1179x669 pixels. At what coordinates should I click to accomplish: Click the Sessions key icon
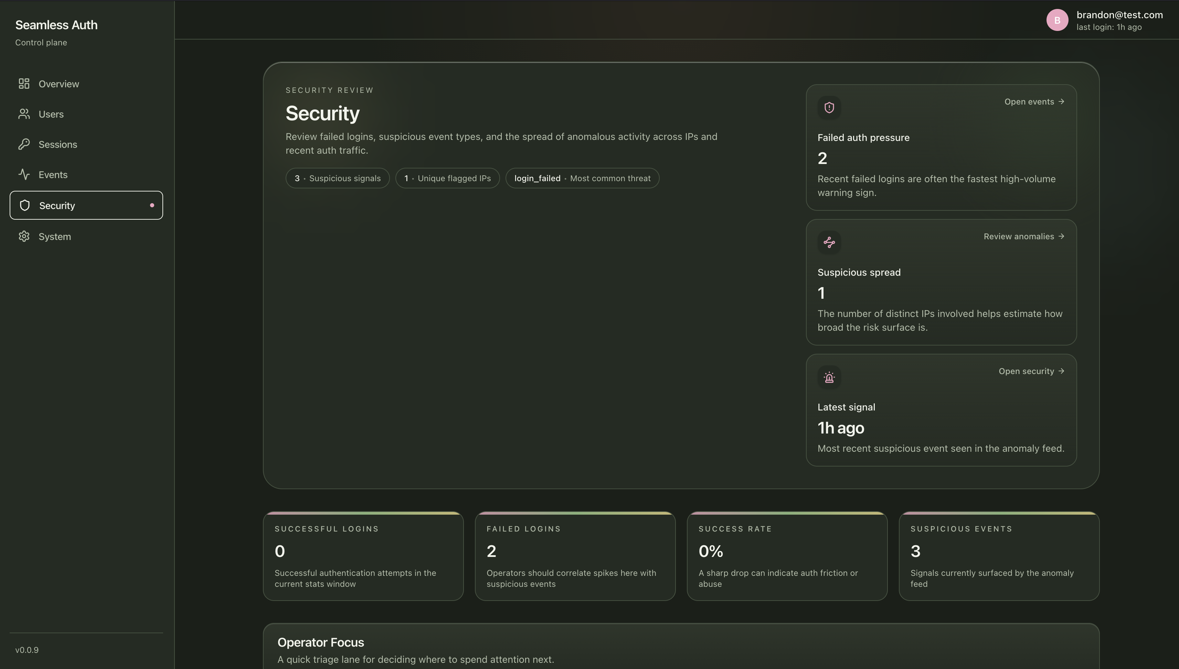[x=24, y=144]
